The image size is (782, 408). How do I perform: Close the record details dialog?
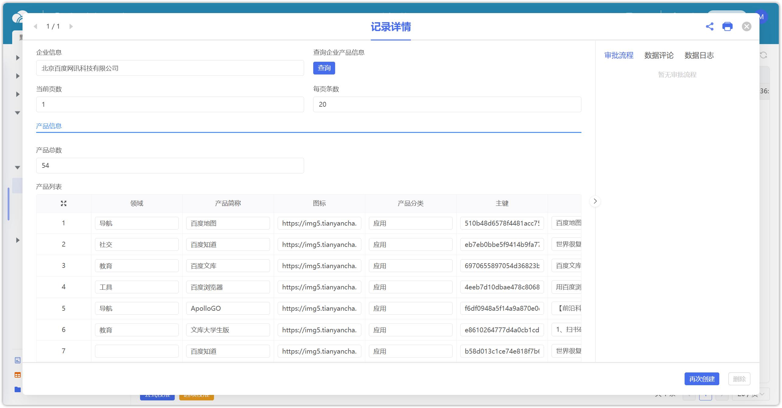coord(746,26)
